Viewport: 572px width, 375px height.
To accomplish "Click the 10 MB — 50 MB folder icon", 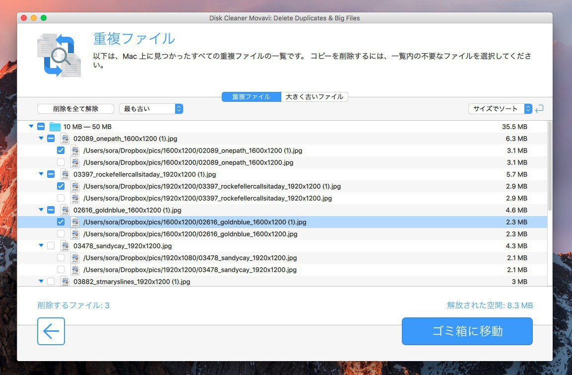I will tap(55, 127).
